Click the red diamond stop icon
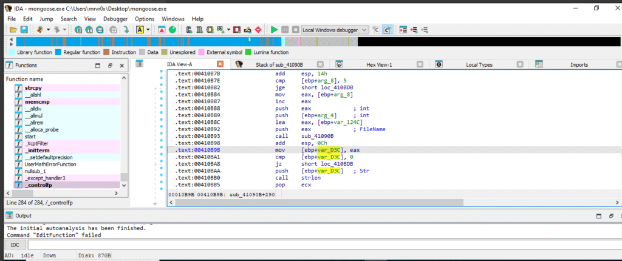The width and height of the screenshot is (622, 261). (258, 30)
